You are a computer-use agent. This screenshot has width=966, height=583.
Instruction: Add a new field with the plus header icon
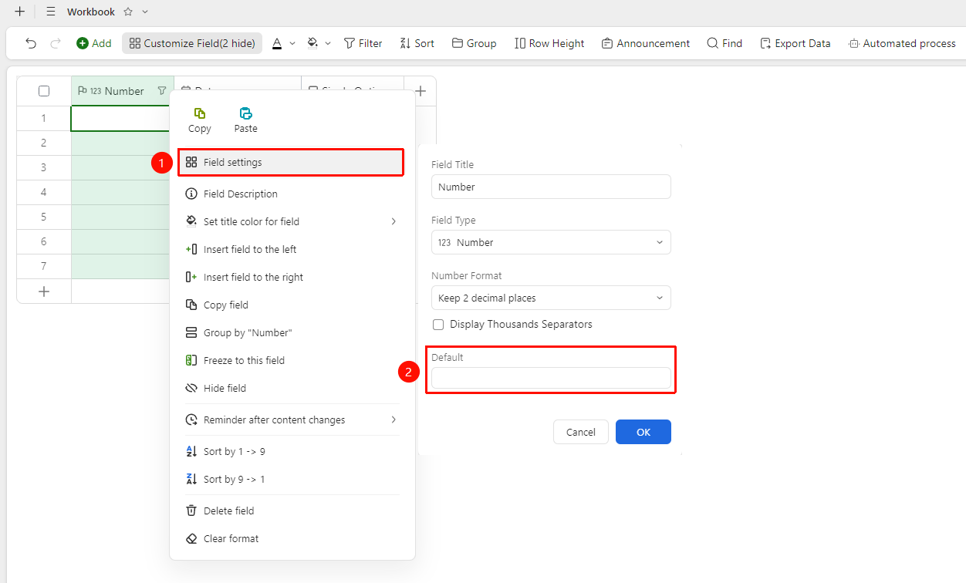click(x=421, y=91)
